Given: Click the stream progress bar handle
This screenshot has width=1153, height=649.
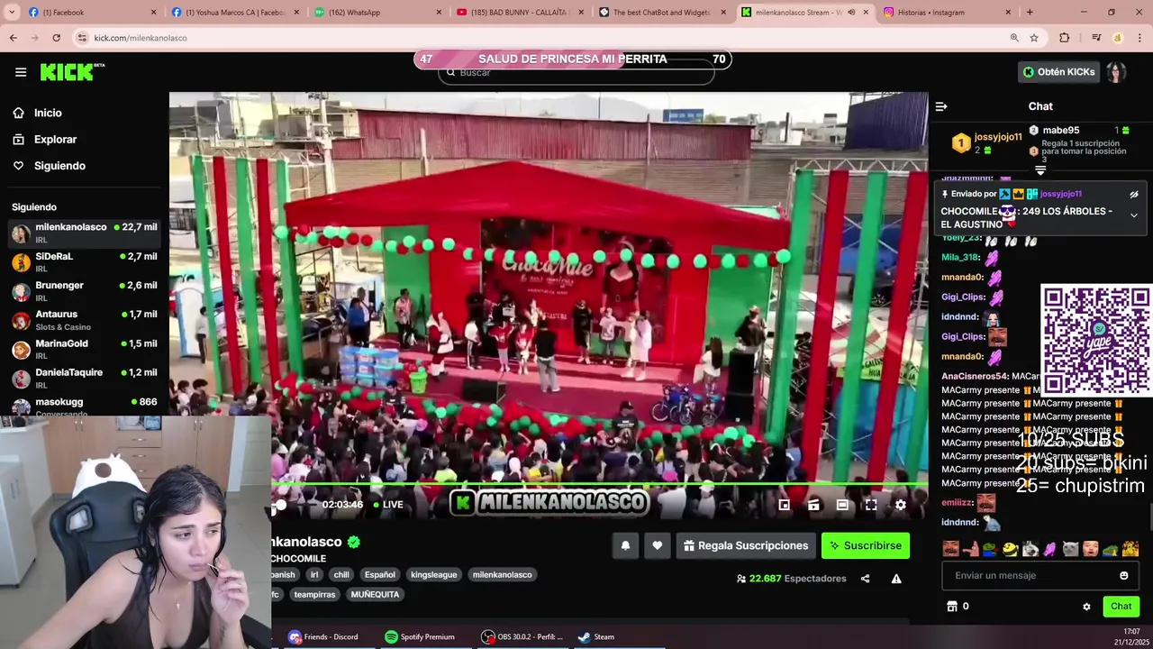Looking at the screenshot, I should [280, 505].
